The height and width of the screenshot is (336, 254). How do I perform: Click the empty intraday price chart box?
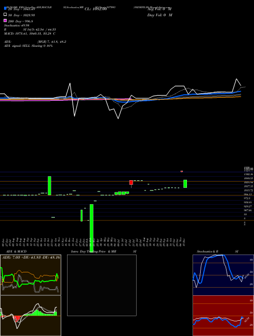[x=102, y=285]
